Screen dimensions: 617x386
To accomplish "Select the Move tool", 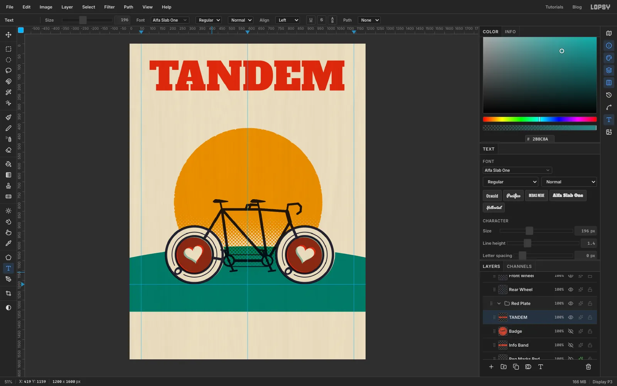I will click(x=8, y=35).
